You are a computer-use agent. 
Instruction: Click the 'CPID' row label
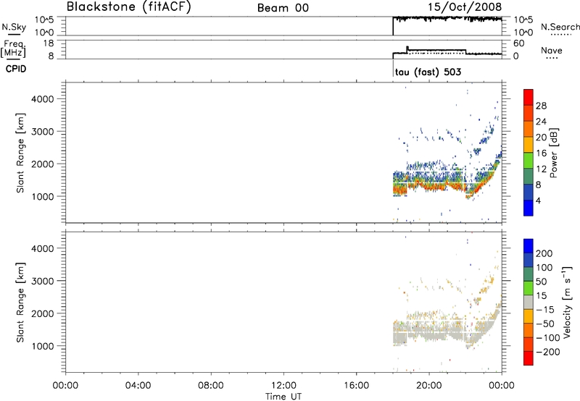(x=16, y=69)
